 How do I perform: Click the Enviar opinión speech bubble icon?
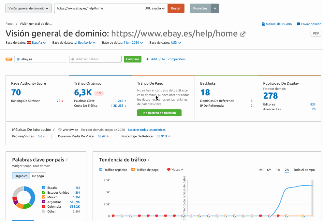pyautogui.click(x=298, y=24)
